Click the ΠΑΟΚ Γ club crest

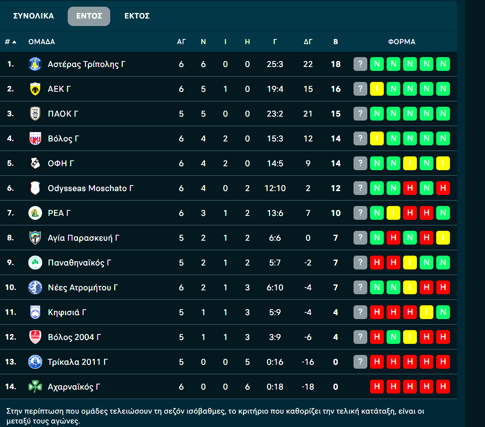[x=35, y=114]
